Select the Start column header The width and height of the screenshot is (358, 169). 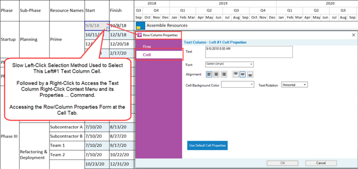[97, 10]
